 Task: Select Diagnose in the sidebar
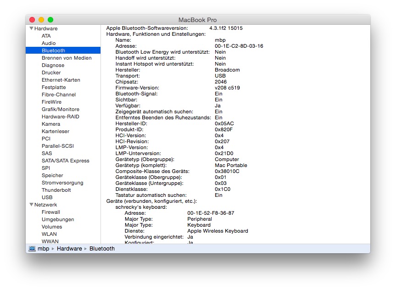pyautogui.click(x=53, y=65)
